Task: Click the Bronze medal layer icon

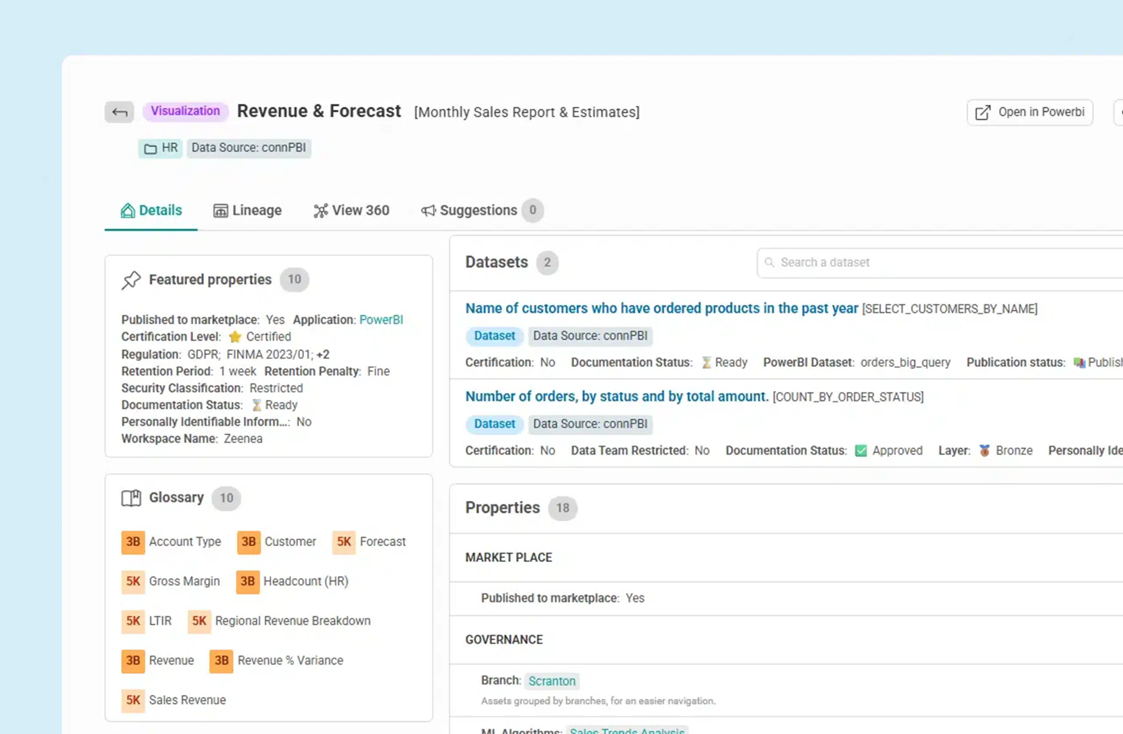Action: click(x=984, y=451)
